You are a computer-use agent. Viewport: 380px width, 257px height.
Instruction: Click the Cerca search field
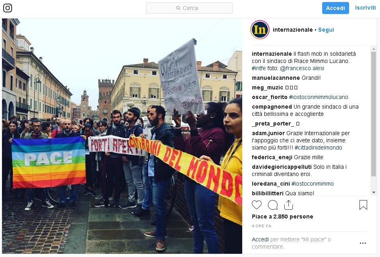point(189,8)
